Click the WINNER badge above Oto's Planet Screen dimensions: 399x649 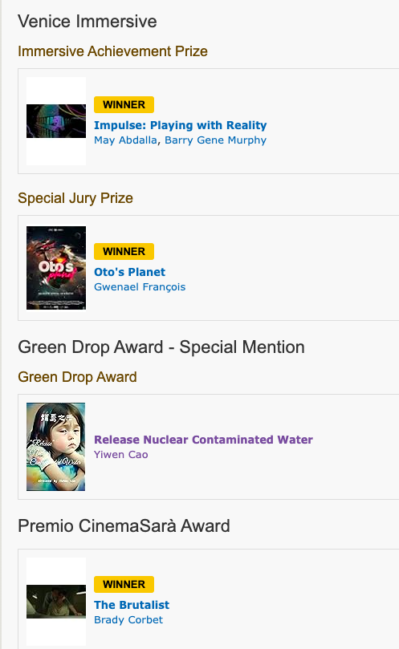124,251
